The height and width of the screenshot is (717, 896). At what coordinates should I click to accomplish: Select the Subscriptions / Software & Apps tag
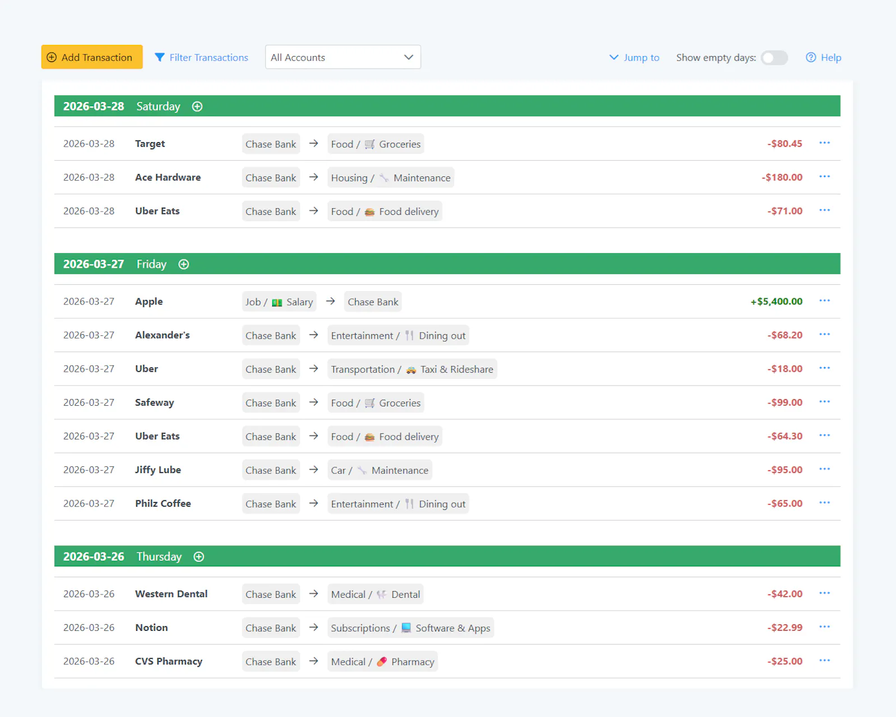point(410,627)
